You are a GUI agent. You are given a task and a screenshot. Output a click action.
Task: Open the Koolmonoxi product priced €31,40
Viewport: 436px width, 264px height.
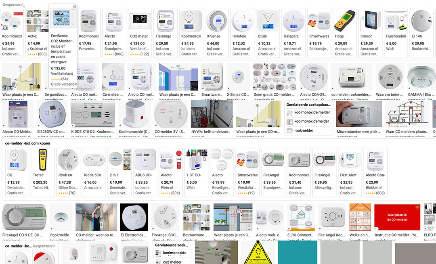point(298,172)
